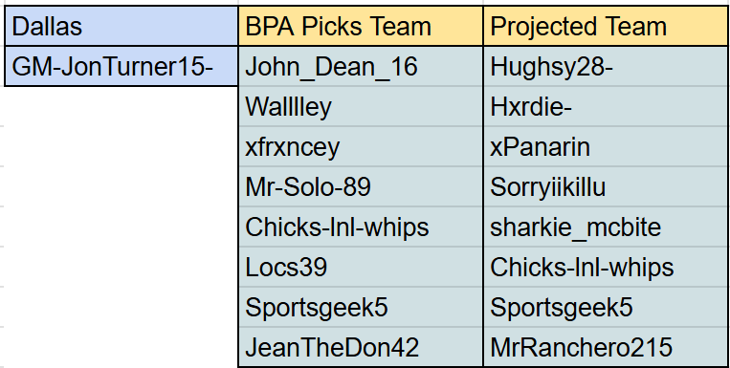Click the Hughsy28- cell
Viewport: 730px width, 368px height.
click(x=606, y=66)
